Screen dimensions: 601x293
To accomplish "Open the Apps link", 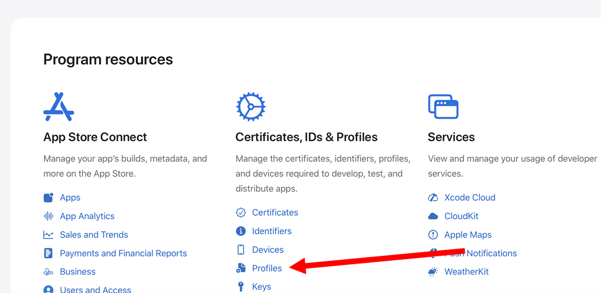I will click(70, 198).
